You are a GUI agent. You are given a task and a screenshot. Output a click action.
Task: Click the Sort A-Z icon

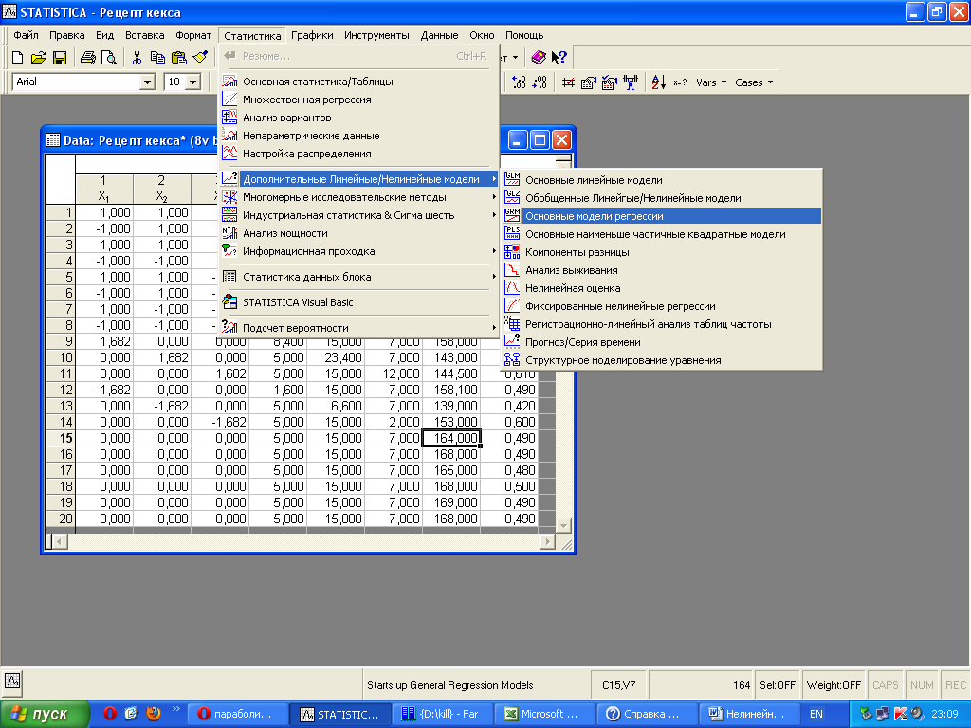coord(659,82)
